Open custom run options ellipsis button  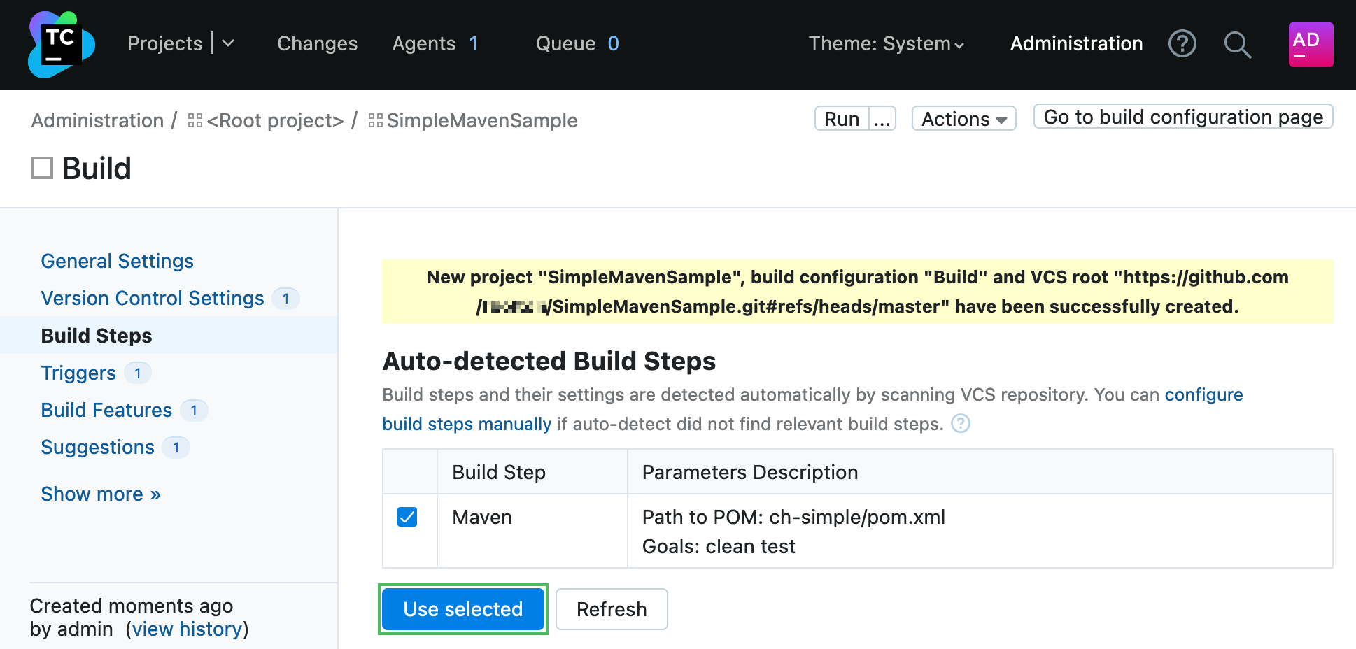[x=882, y=119]
